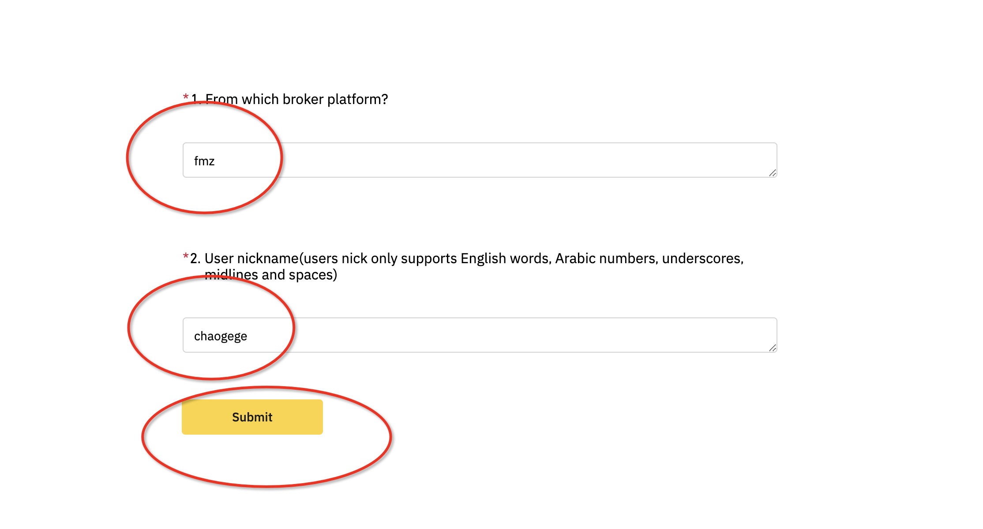Place cursor on the 'chaogege' text
The height and width of the screenshot is (529, 983).
coord(221,336)
